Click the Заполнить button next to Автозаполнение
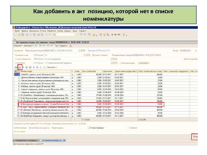This screenshot has height=155, width=207. pyautogui.click(x=144, y=63)
